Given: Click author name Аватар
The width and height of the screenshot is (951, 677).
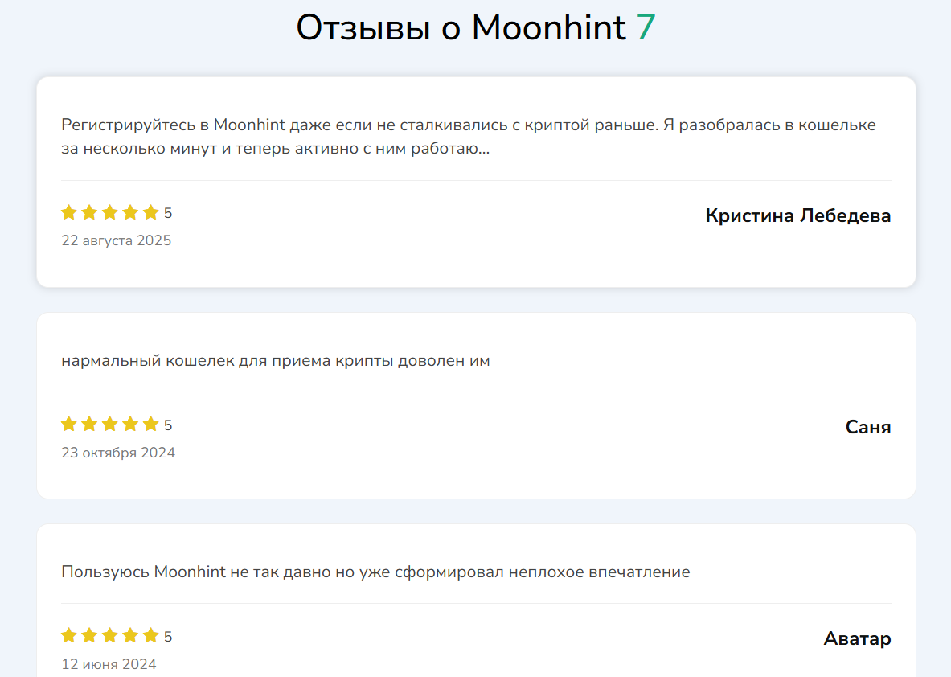Looking at the screenshot, I should pos(857,638).
